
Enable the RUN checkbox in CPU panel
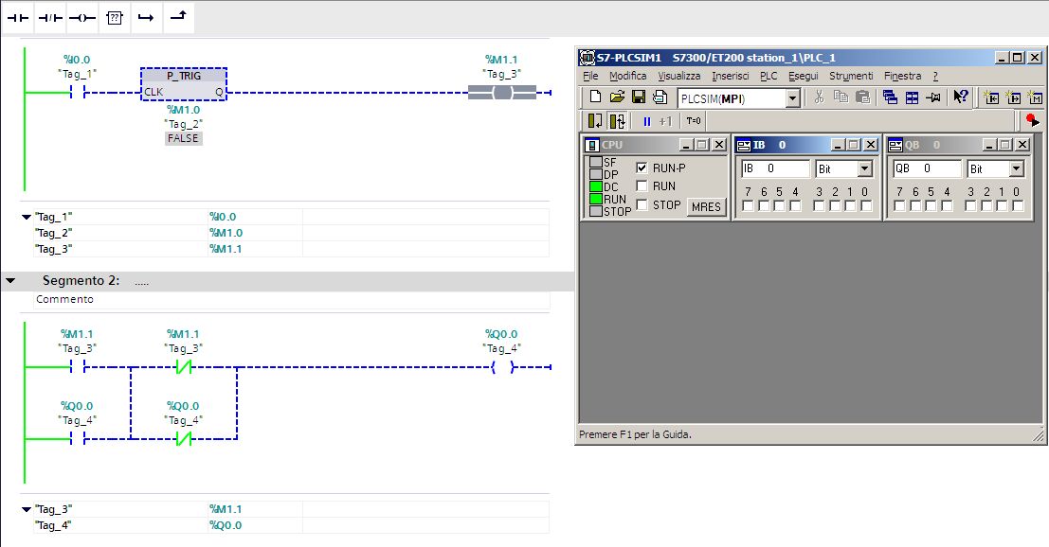pyautogui.click(x=642, y=186)
